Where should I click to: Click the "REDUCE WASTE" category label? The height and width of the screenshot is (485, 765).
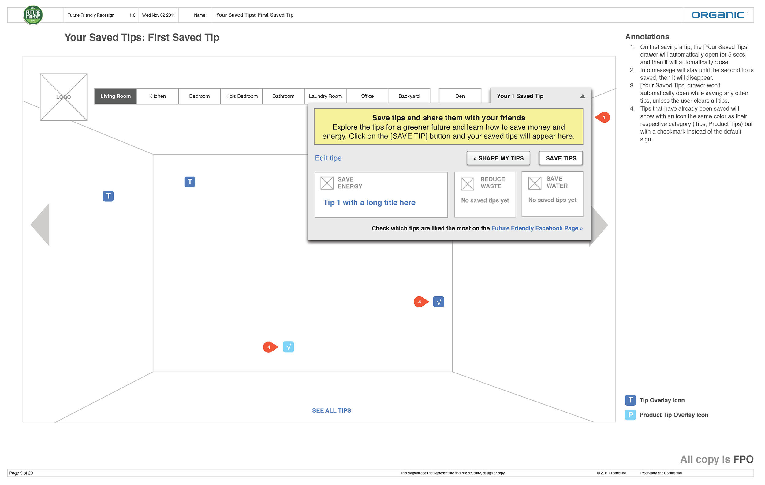(492, 183)
